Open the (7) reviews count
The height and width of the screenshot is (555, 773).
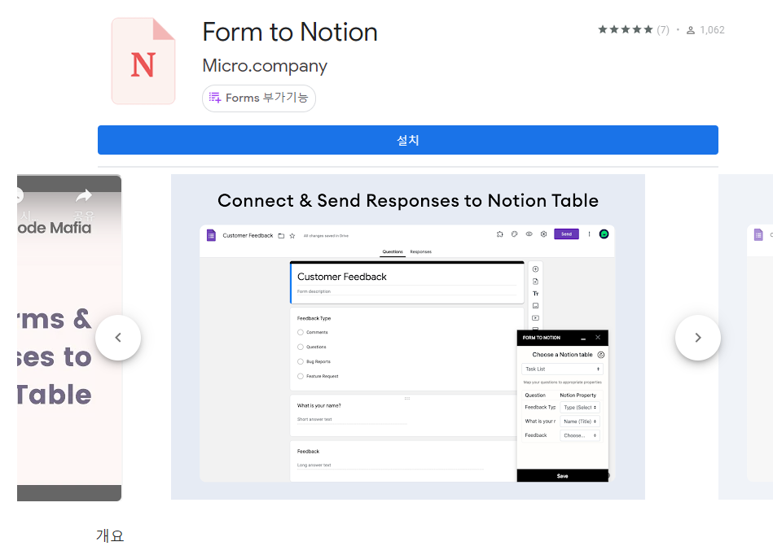click(663, 30)
